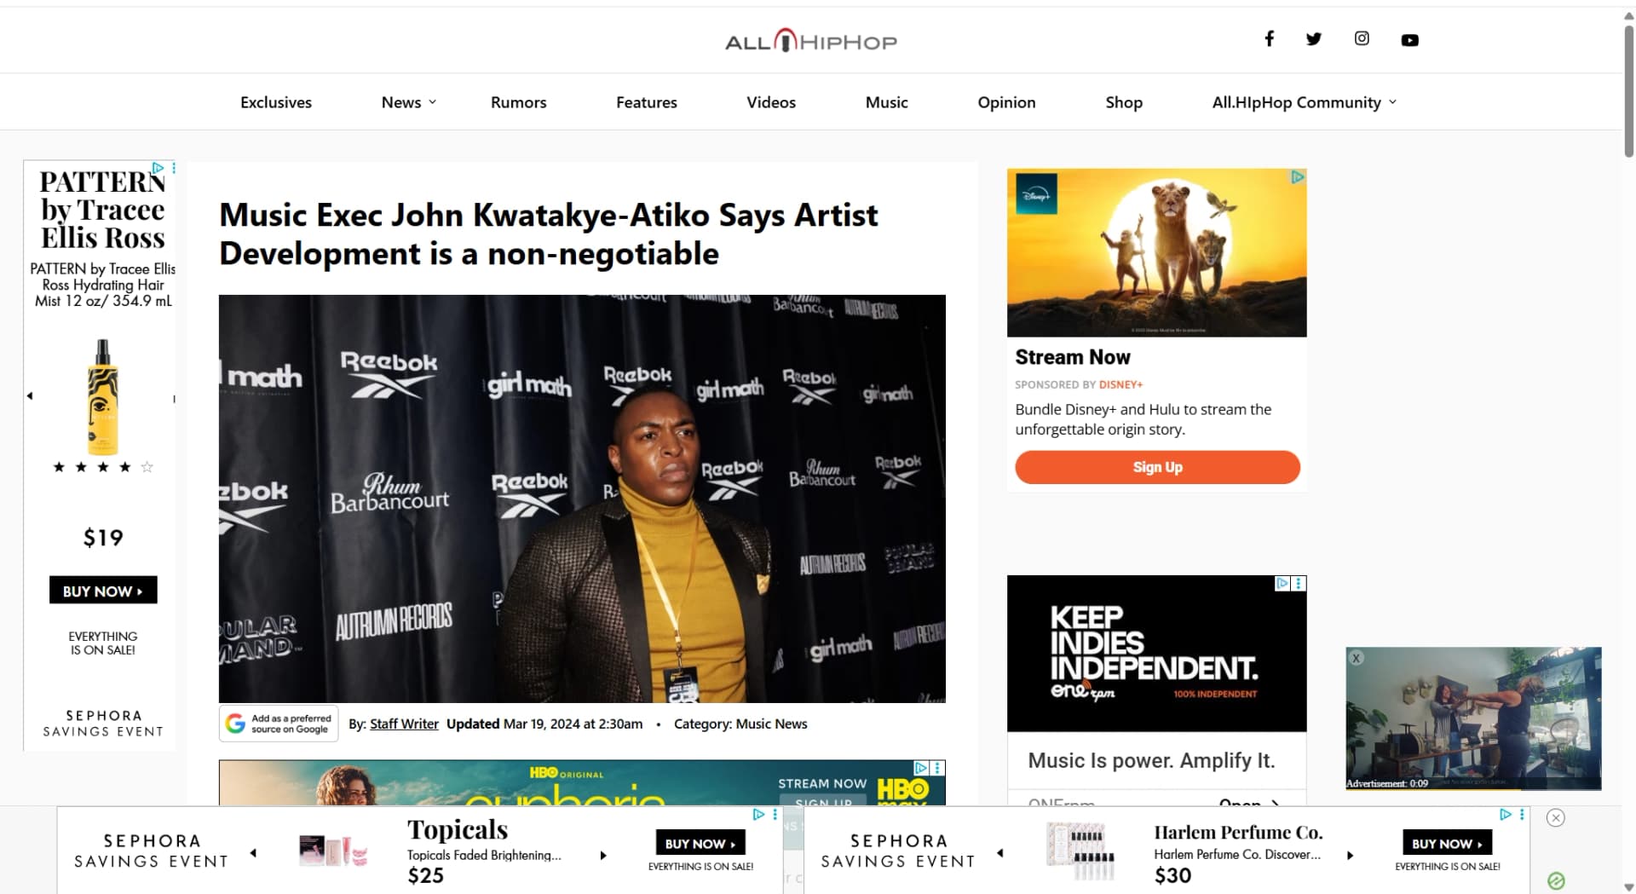Viewport: 1636px width, 894px height.
Task: Open the Staff Writer author link
Action: tap(404, 724)
